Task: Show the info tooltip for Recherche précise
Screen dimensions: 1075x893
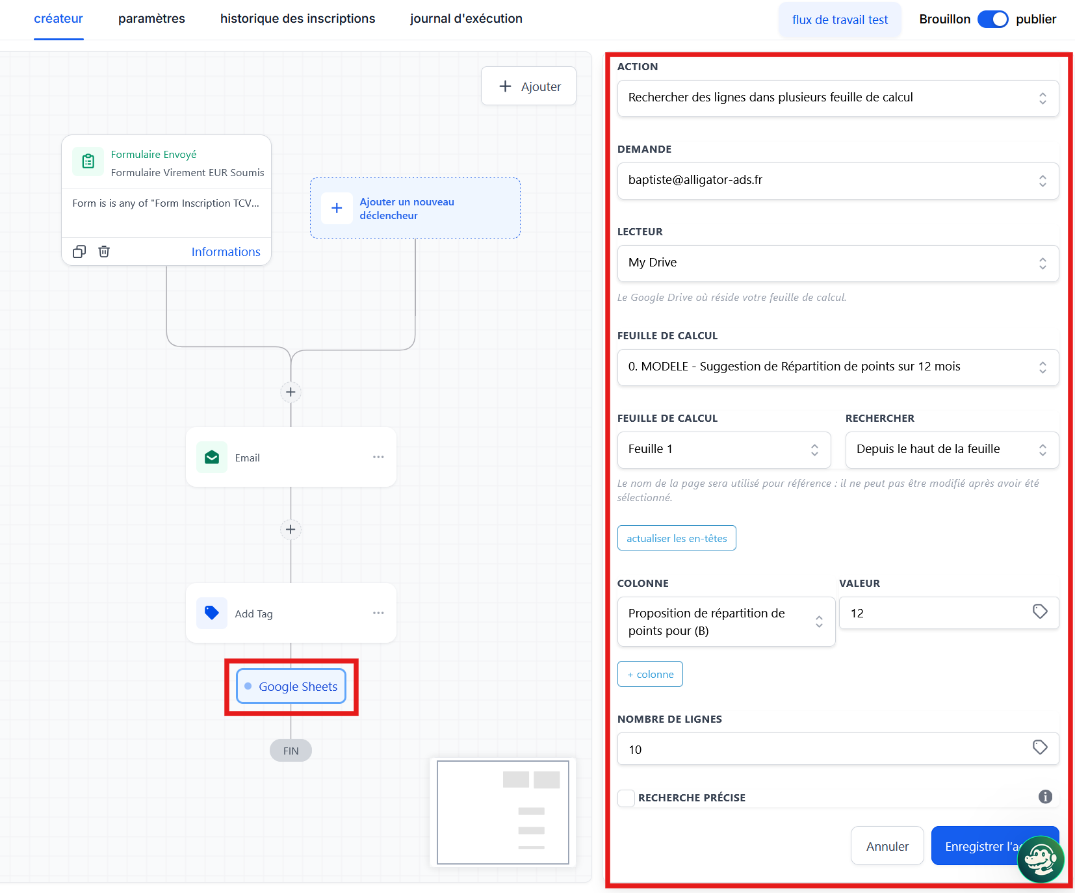Action: (1045, 797)
